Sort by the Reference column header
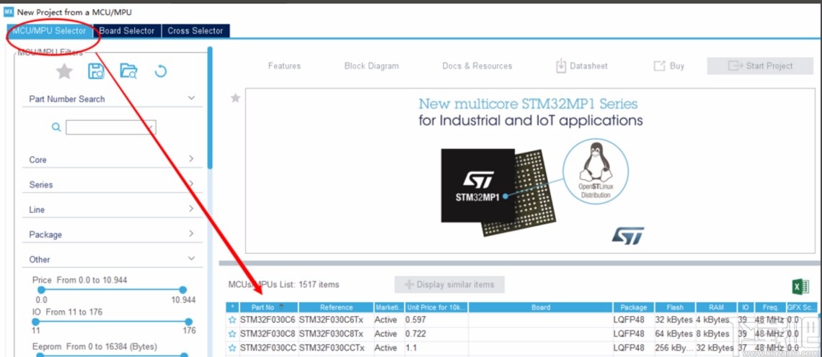Screen dimensions: 822x357 pyautogui.click(x=336, y=307)
